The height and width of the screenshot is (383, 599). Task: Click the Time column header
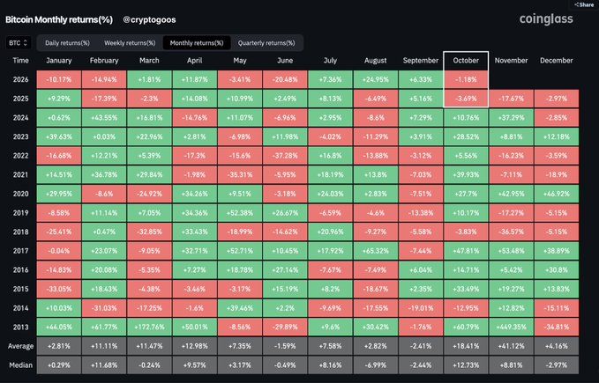point(20,60)
